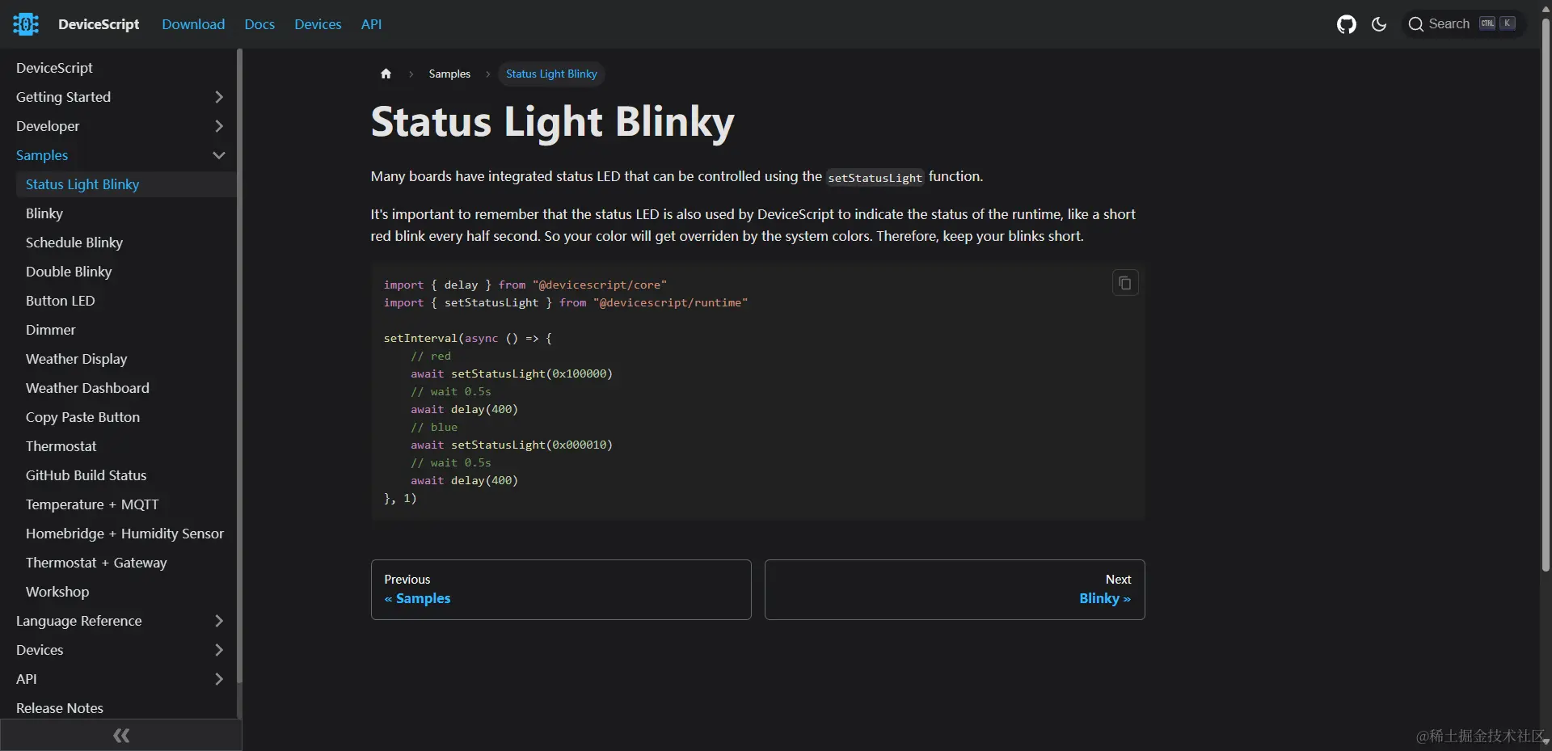Open Samples sidebar link
The height and width of the screenshot is (751, 1552).
coord(42,155)
